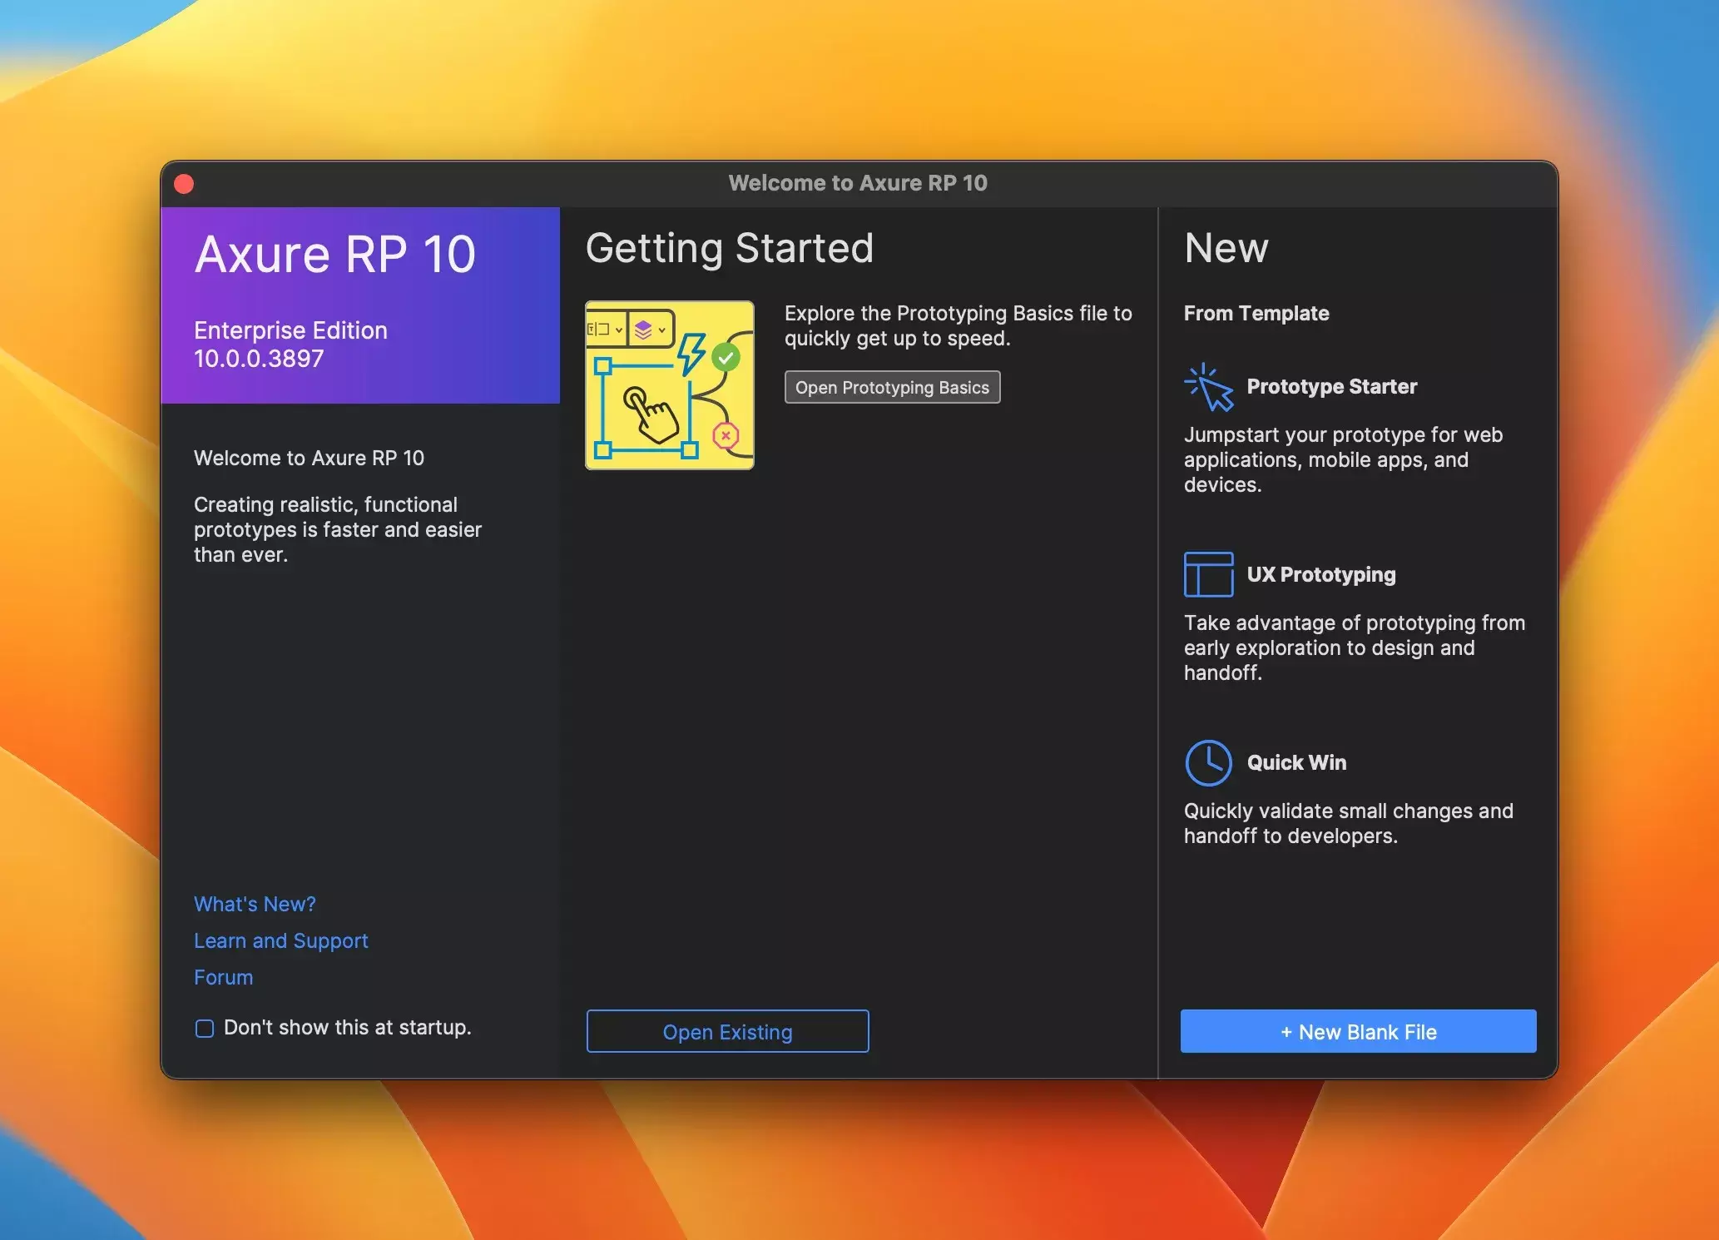
Task: Open the Learn and Support link
Action: coord(280,940)
